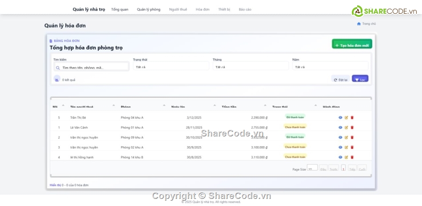The width and height of the screenshot is (422, 206).
Task: Click the 2.755.000 ₫ amount cell
Action: pos(259,128)
